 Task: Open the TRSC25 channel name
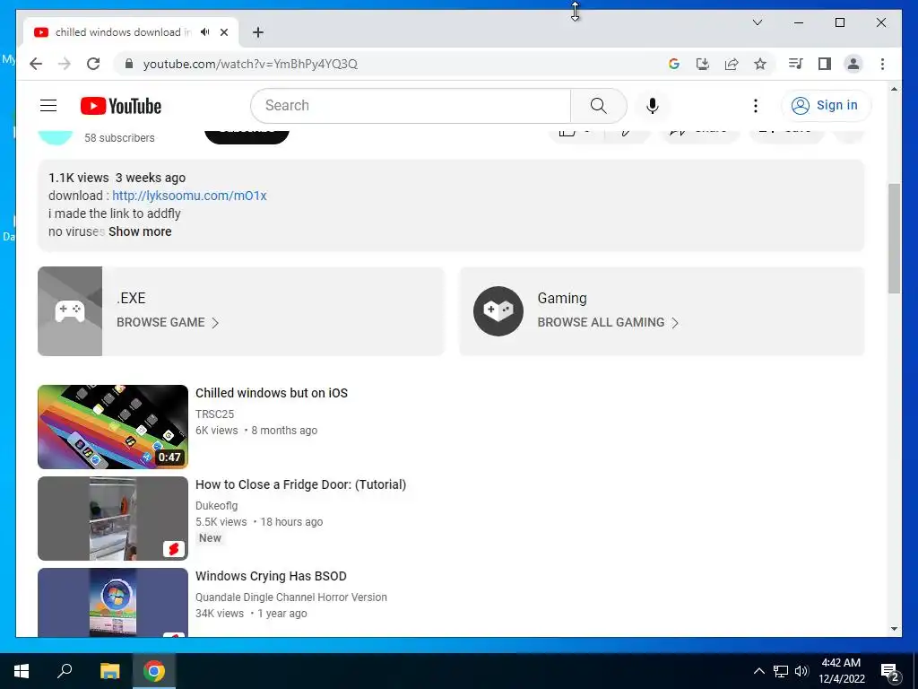point(214,414)
